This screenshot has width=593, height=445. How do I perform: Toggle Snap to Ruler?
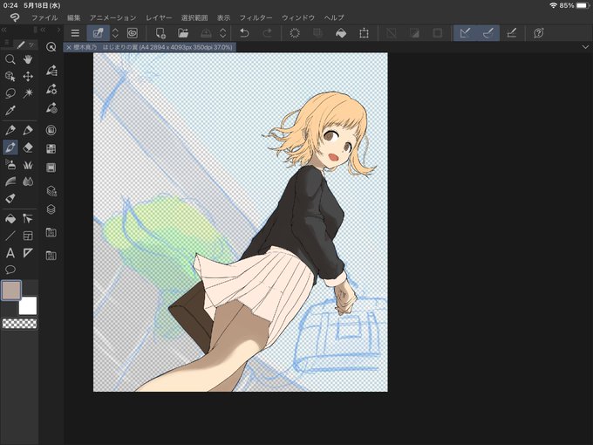tap(465, 33)
